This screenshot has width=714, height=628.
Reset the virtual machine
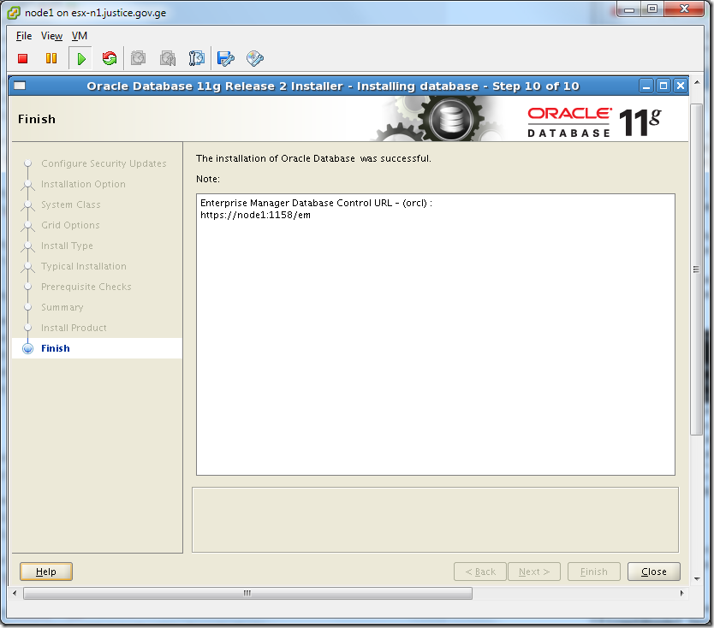point(109,58)
